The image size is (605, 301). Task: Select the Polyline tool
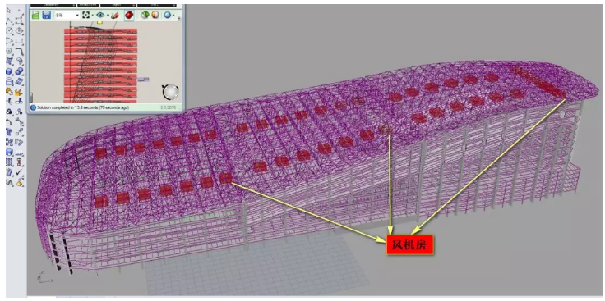pyautogui.click(x=9, y=21)
